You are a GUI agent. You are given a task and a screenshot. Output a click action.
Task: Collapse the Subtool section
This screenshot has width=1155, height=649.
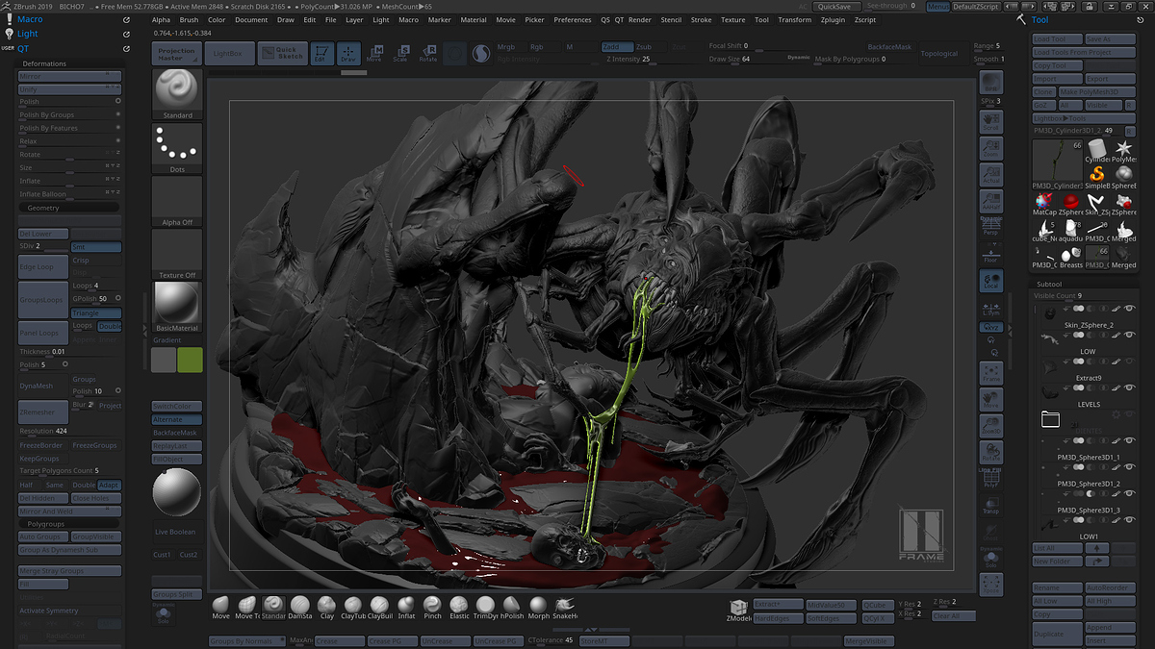tap(1049, 284)
